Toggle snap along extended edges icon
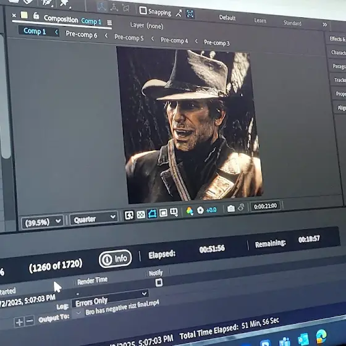This screenshot has height=346, width=346. (179, 13)
